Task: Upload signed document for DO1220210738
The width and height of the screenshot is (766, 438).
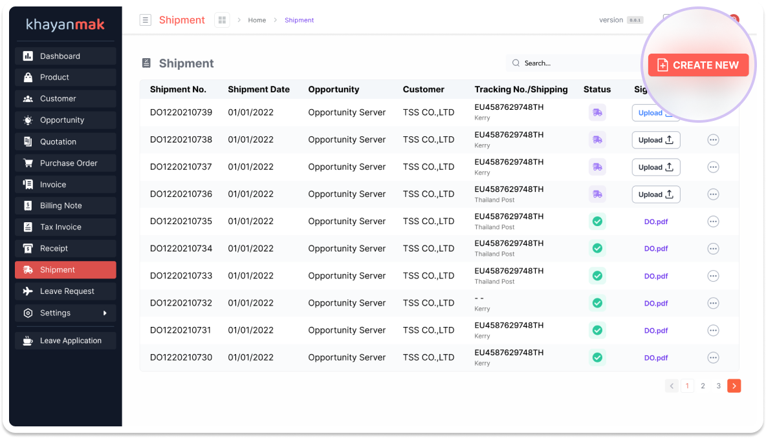Action: click(655, 140)
